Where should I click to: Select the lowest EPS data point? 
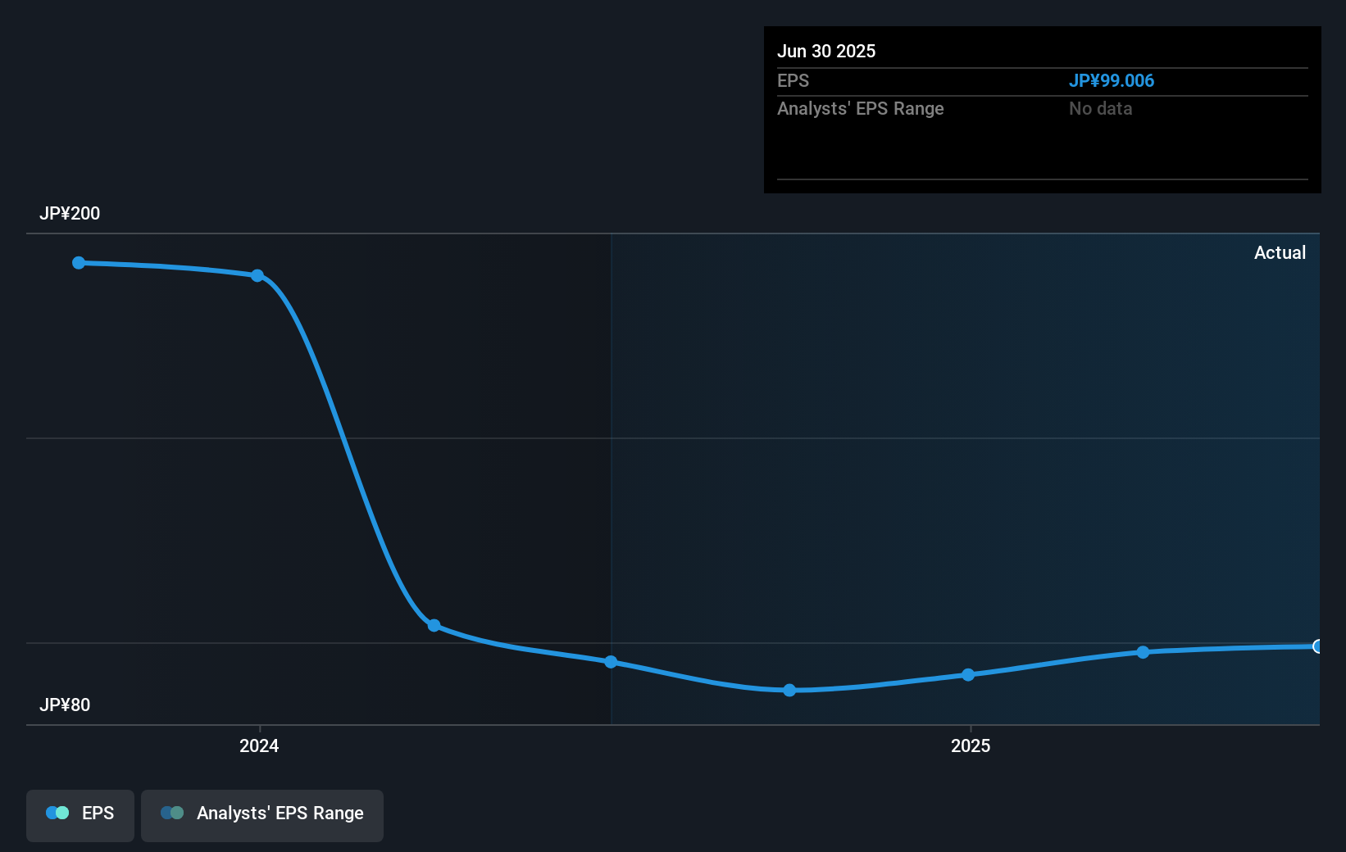pos(789,691)
